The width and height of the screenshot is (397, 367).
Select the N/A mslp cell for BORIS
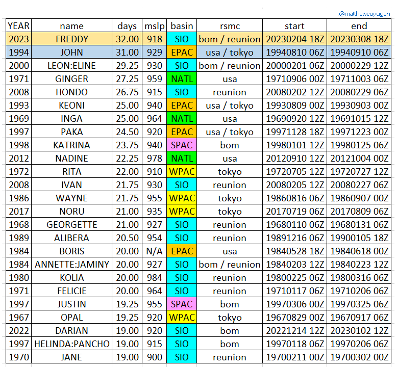155,251
